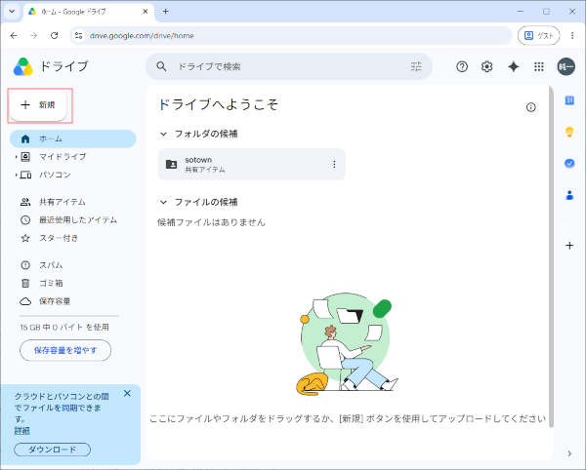Open the sotown shared folder card

click(252, 164)
